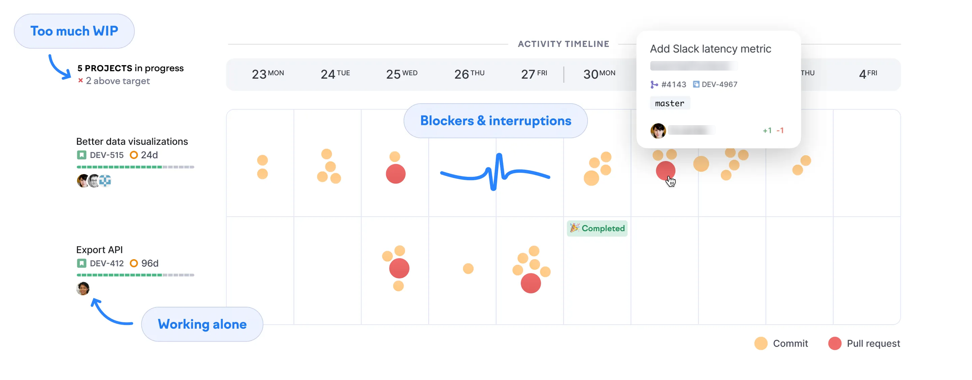This screenshot has width=972, height=380.
Task: Click the master branch tag
Action: 669,103
